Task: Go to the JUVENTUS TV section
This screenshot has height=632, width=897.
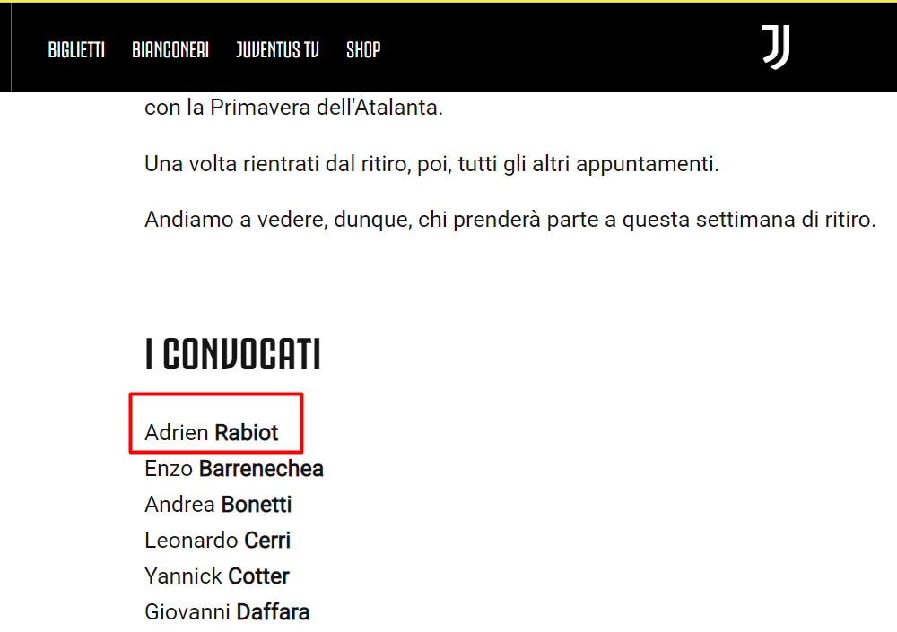Action: [x=277, y=49]
